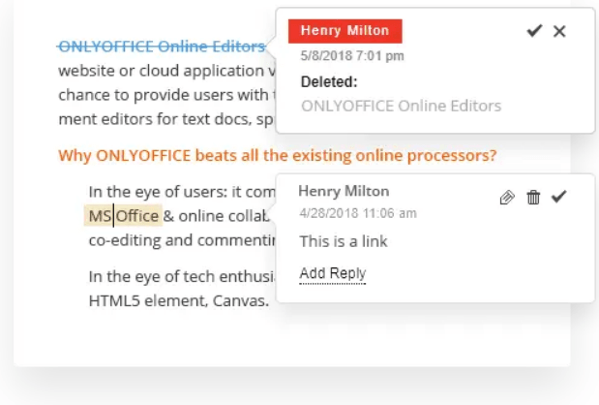599x405 pixels.
Task: Click the 'Deleted:' label in change popup
Action: (329, 81)
